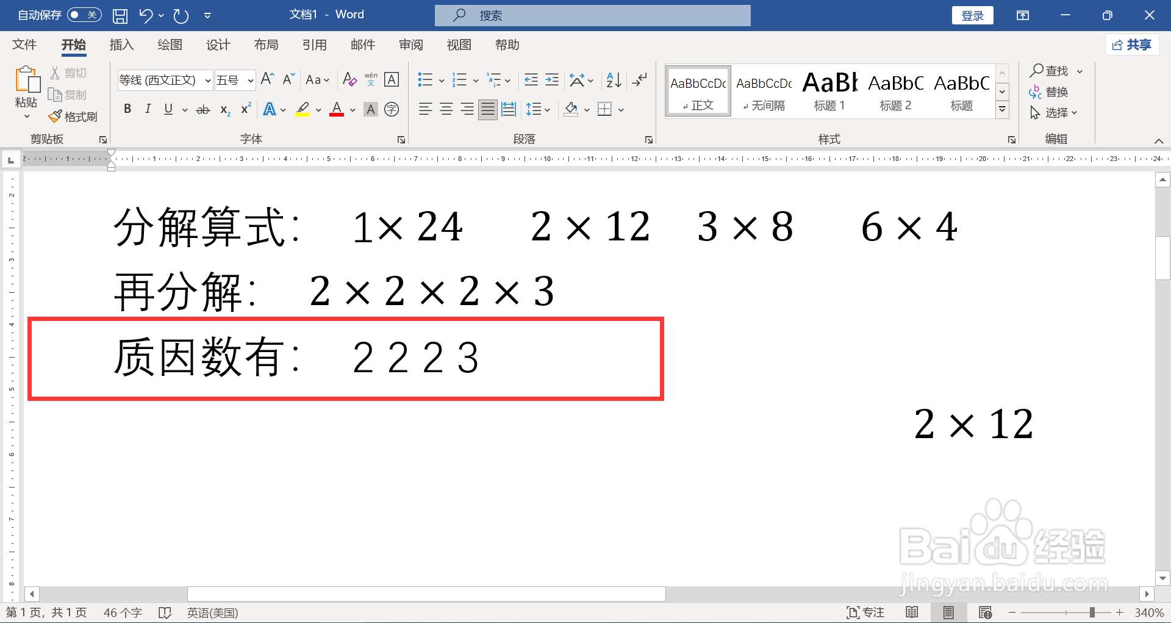Center align text
This screenshot has height=623, width=1171.
[446, 110]
